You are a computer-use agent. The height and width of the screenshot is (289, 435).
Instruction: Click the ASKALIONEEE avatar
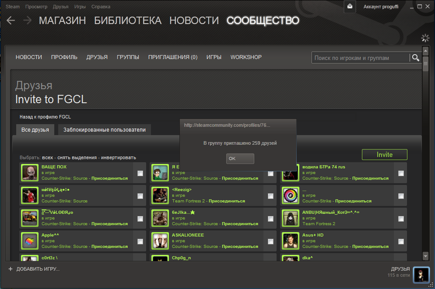(160, 241)
